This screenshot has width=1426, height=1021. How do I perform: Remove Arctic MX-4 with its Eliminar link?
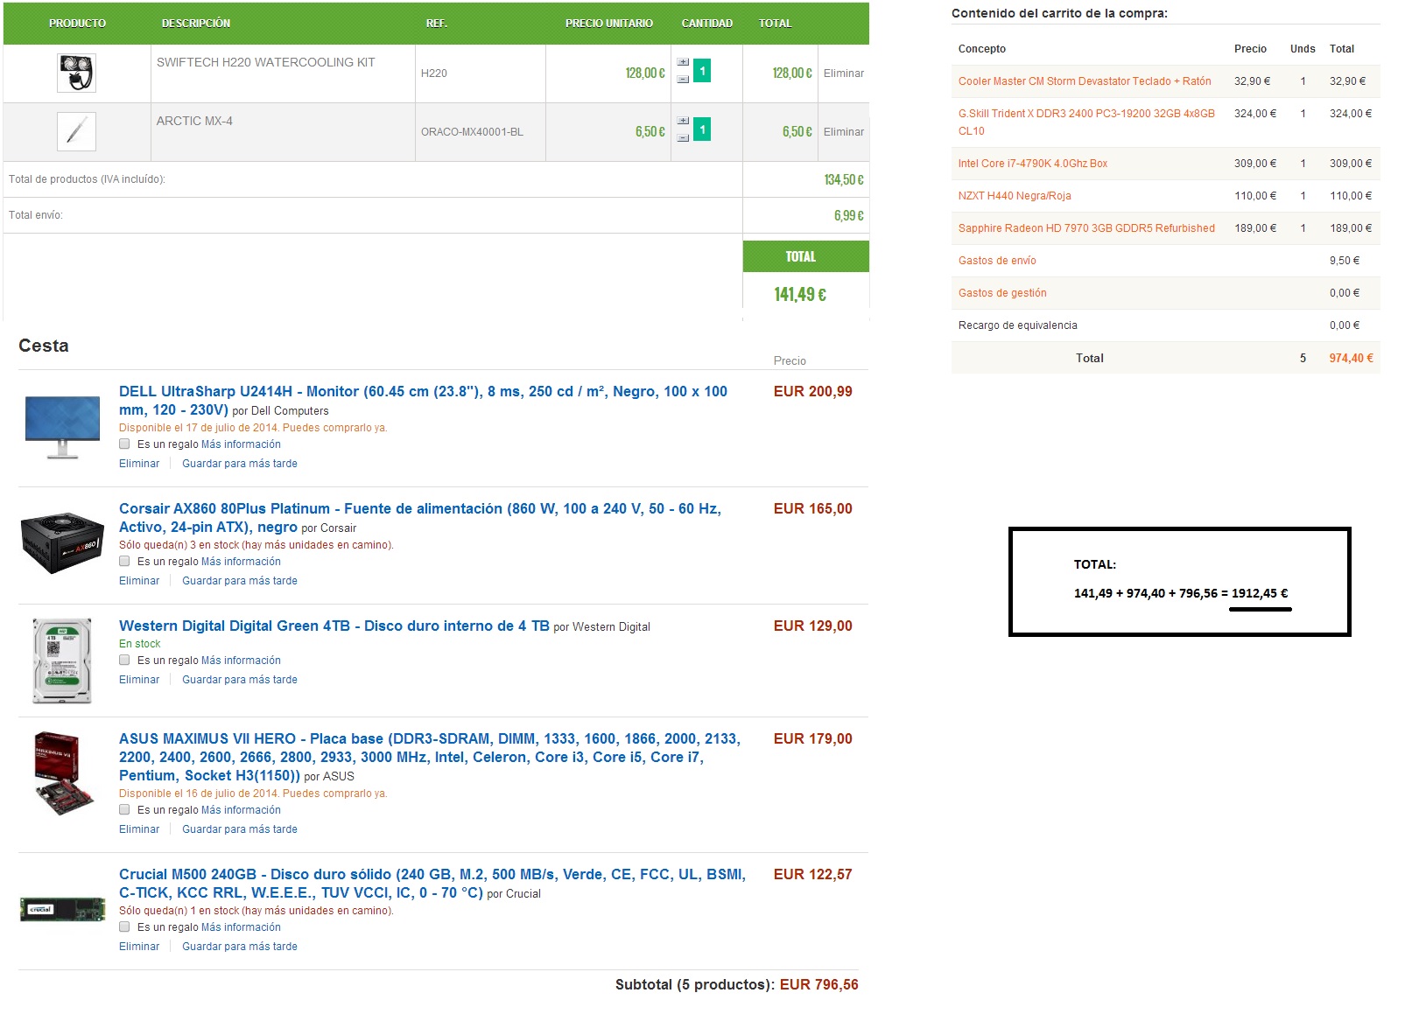(x=844, y=132)
